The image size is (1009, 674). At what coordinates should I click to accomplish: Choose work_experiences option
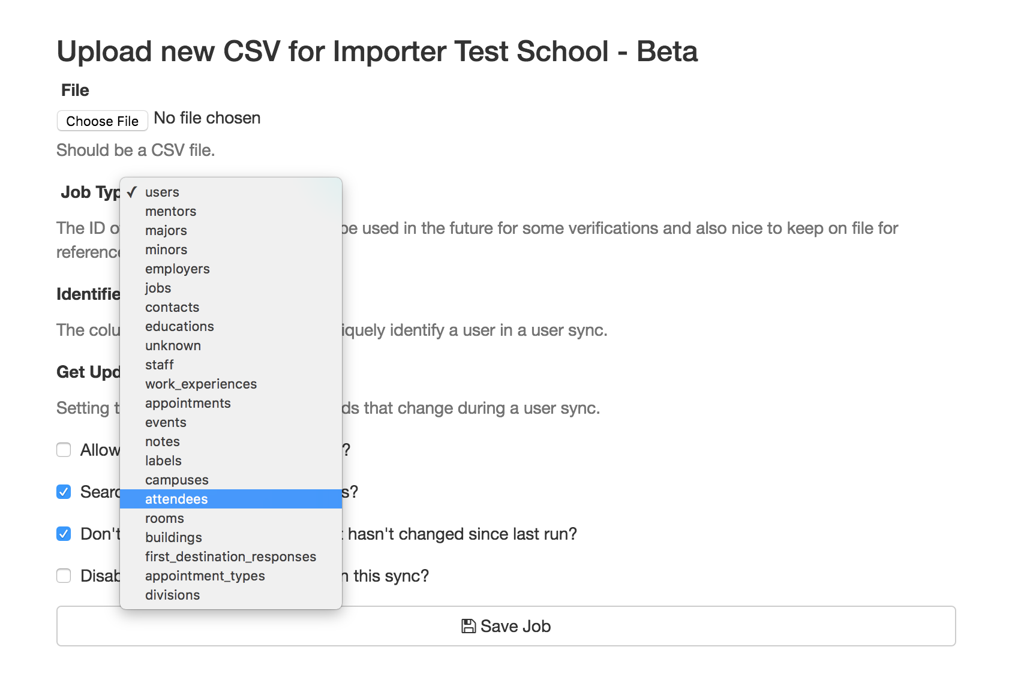231,384
